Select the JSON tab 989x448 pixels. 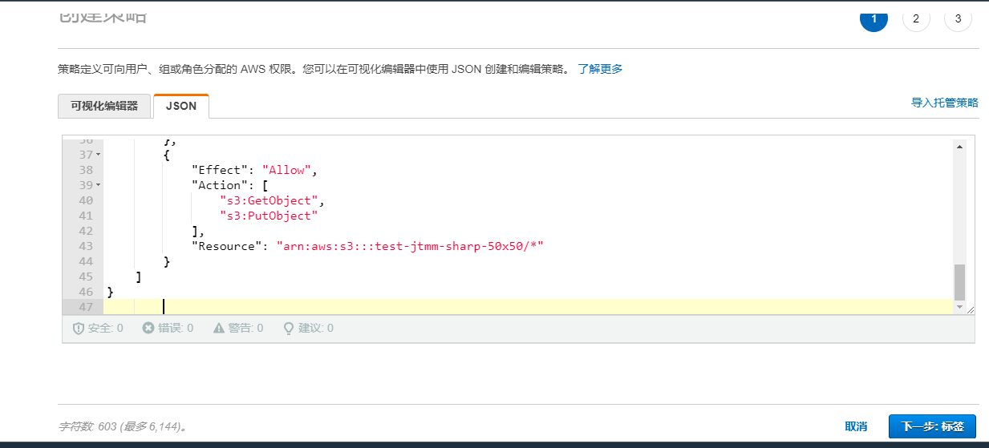click(181, 106)
